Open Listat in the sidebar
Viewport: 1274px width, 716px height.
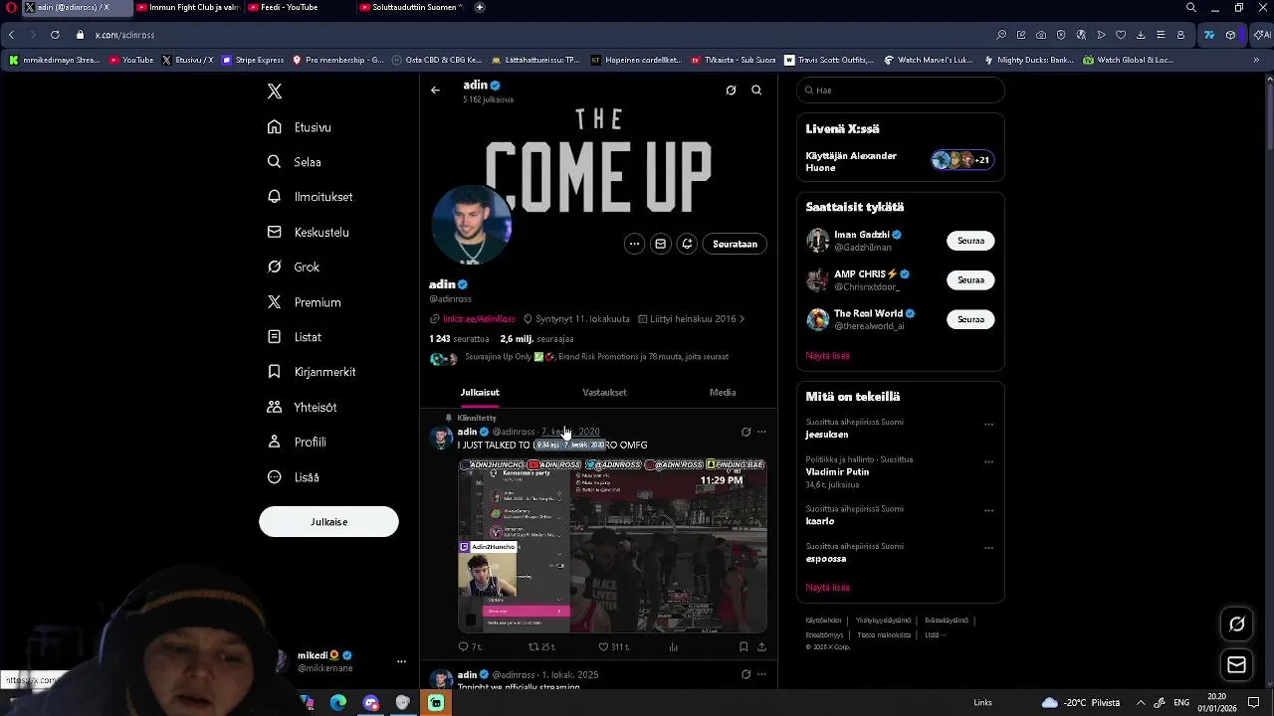(x=295, y=337)
